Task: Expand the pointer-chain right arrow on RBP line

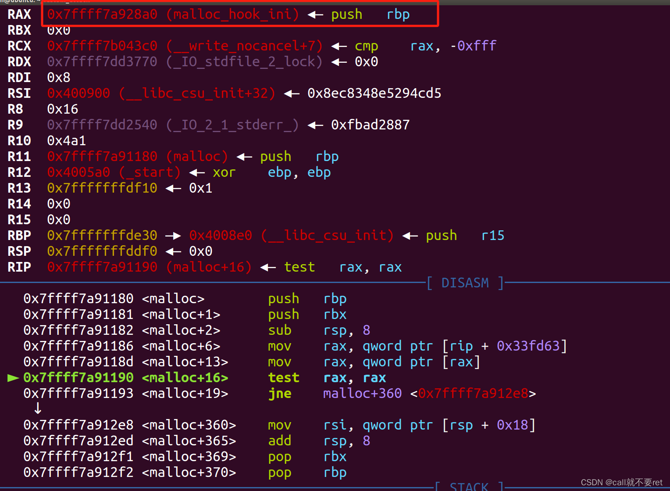Action: point(173,235)
